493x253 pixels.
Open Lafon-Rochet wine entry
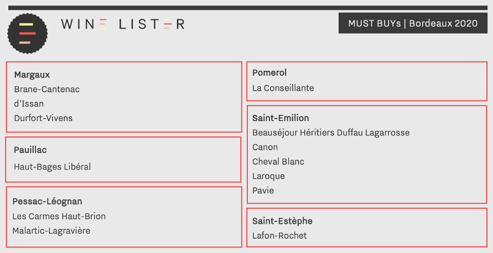[x=279, y=236]
